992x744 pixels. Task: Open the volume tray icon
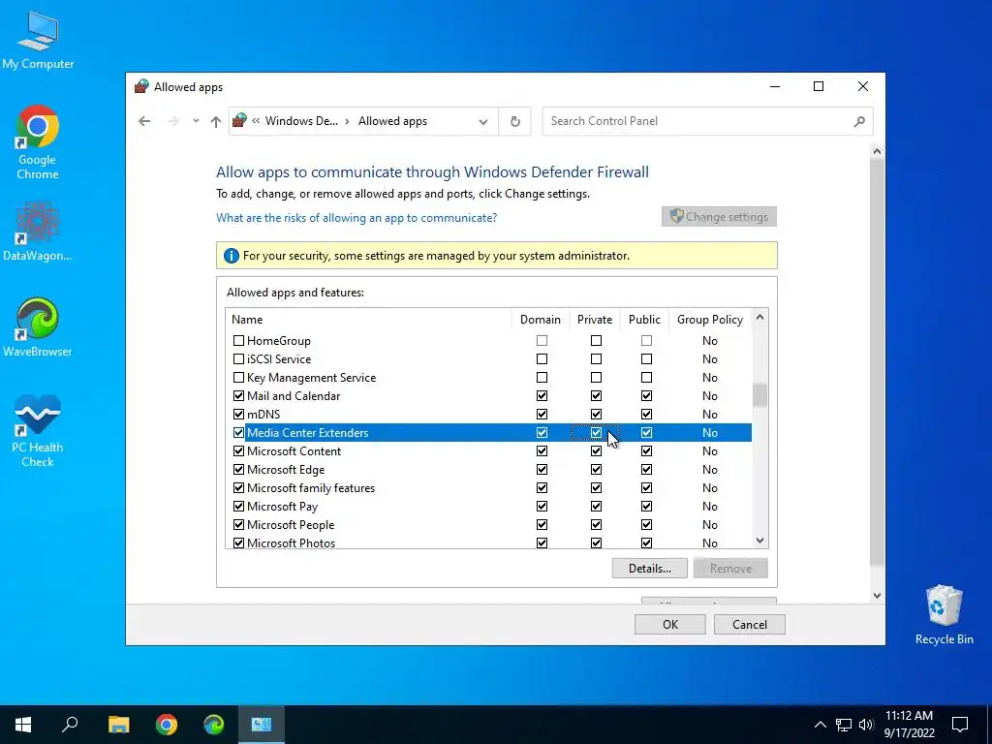click(866, 725)
